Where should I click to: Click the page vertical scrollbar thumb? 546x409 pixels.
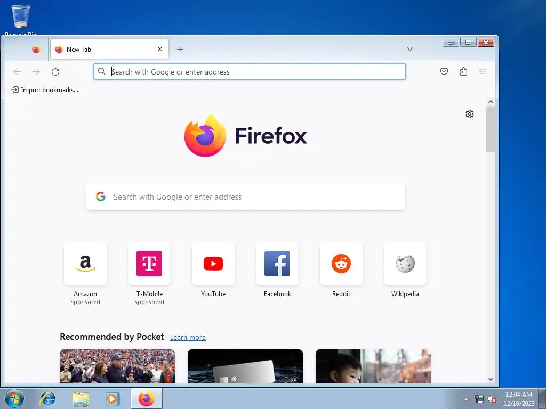click(x=491, y=129)
